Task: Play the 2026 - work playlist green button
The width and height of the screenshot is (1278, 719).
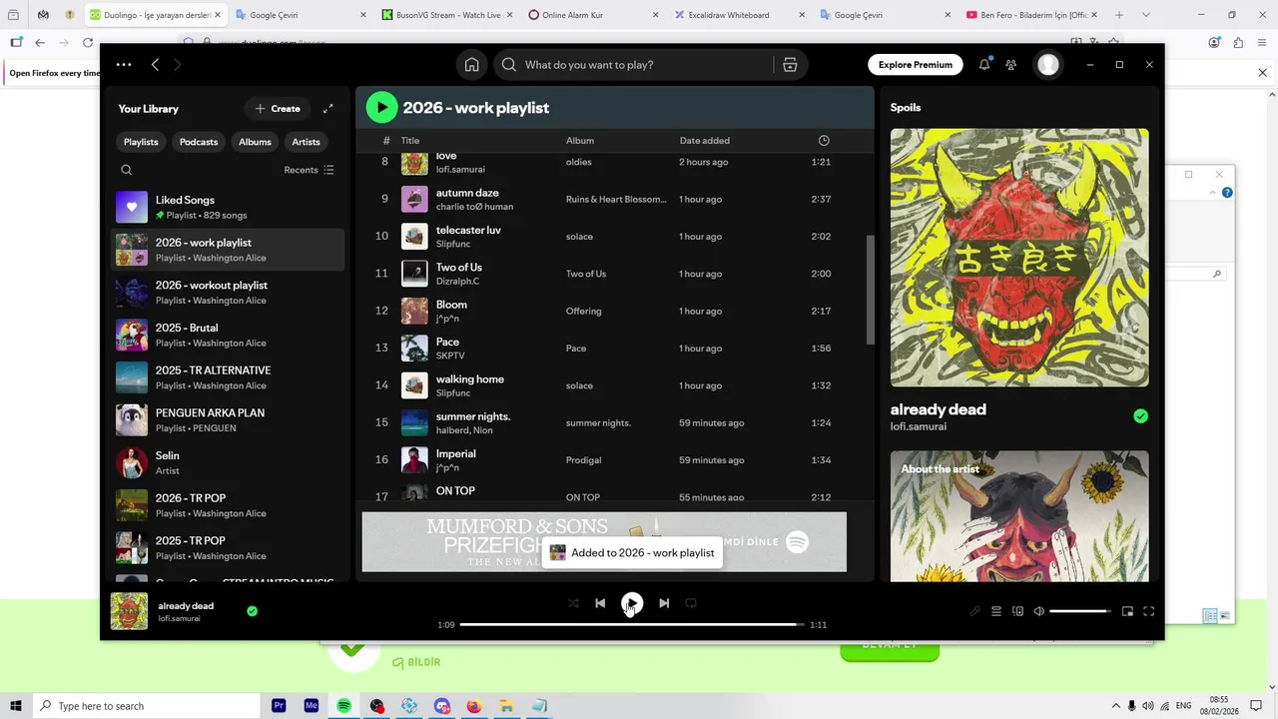Action: tap(381, 107)
